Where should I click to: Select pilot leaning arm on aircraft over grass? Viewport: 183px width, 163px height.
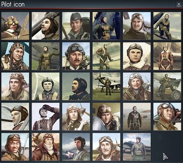[x=46, y=56]
